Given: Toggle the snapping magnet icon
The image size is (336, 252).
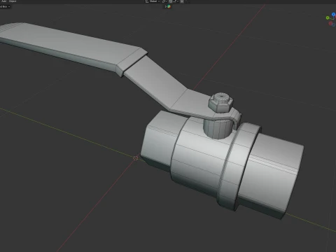Looking at the screenshot, I should pos(171,1).
